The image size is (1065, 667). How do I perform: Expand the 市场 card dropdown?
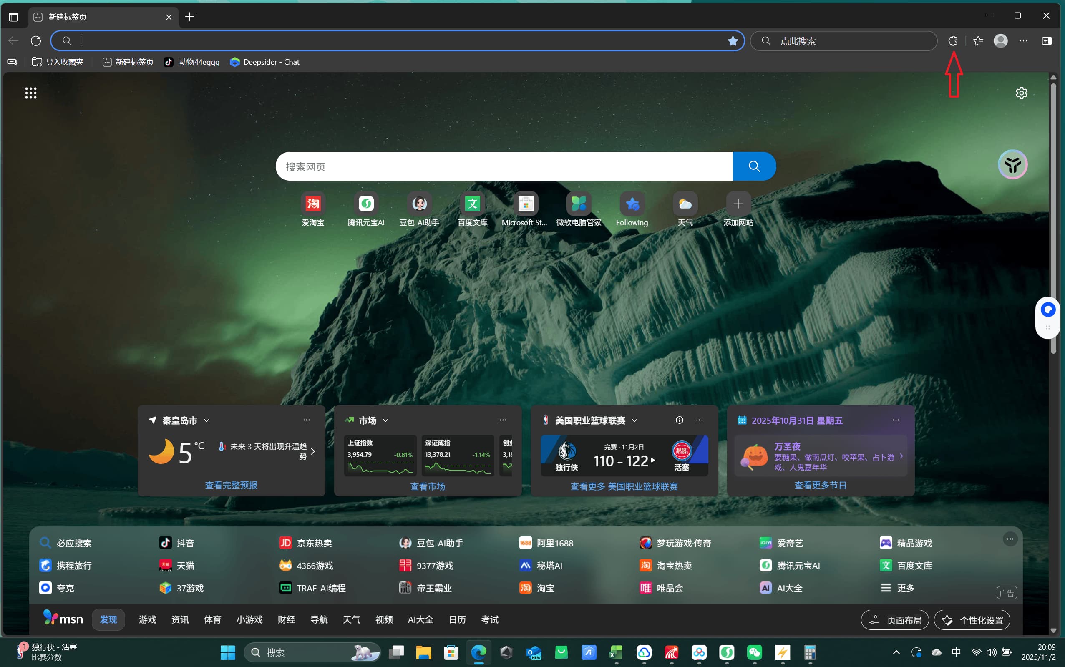point(385,420)
